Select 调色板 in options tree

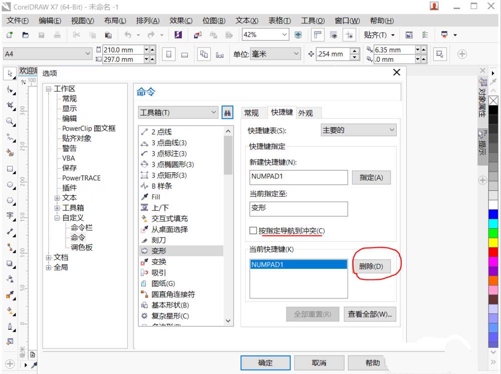click(x=82, y=247)
